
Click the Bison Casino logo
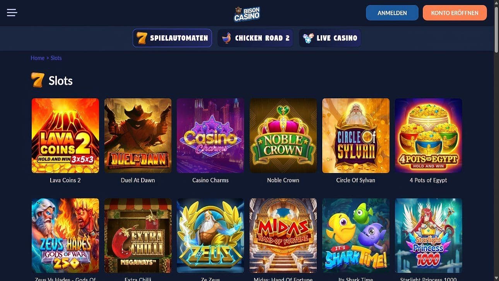pos(247,14)
